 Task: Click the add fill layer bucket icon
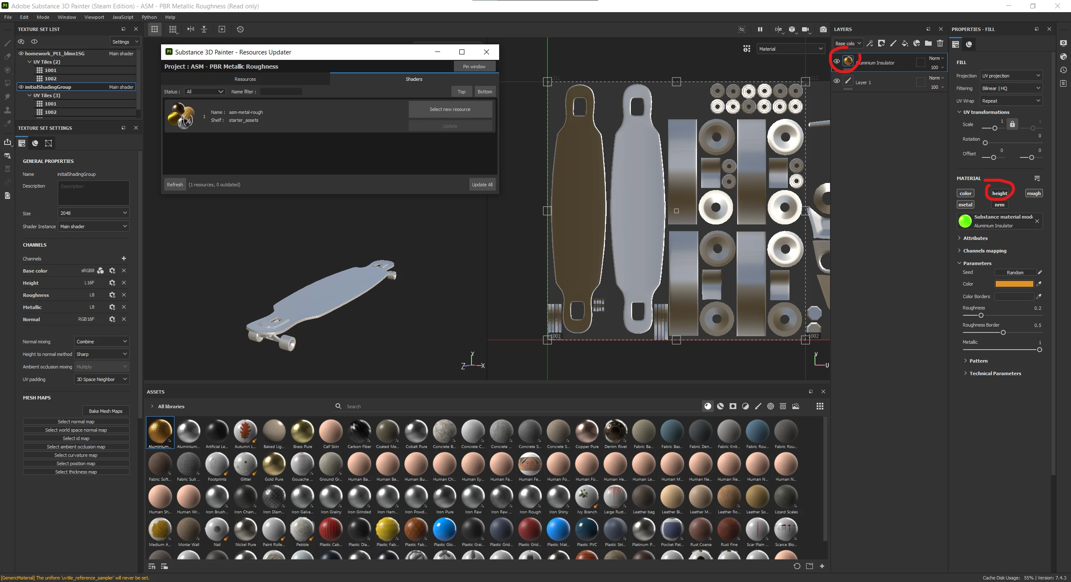904,44
